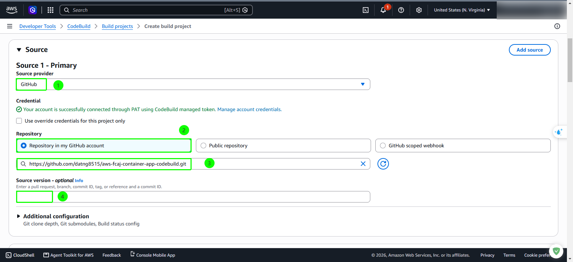Expand Additional configuration
Image resolution: width=573 pixels, height=262 pixels.
point(18,216)
